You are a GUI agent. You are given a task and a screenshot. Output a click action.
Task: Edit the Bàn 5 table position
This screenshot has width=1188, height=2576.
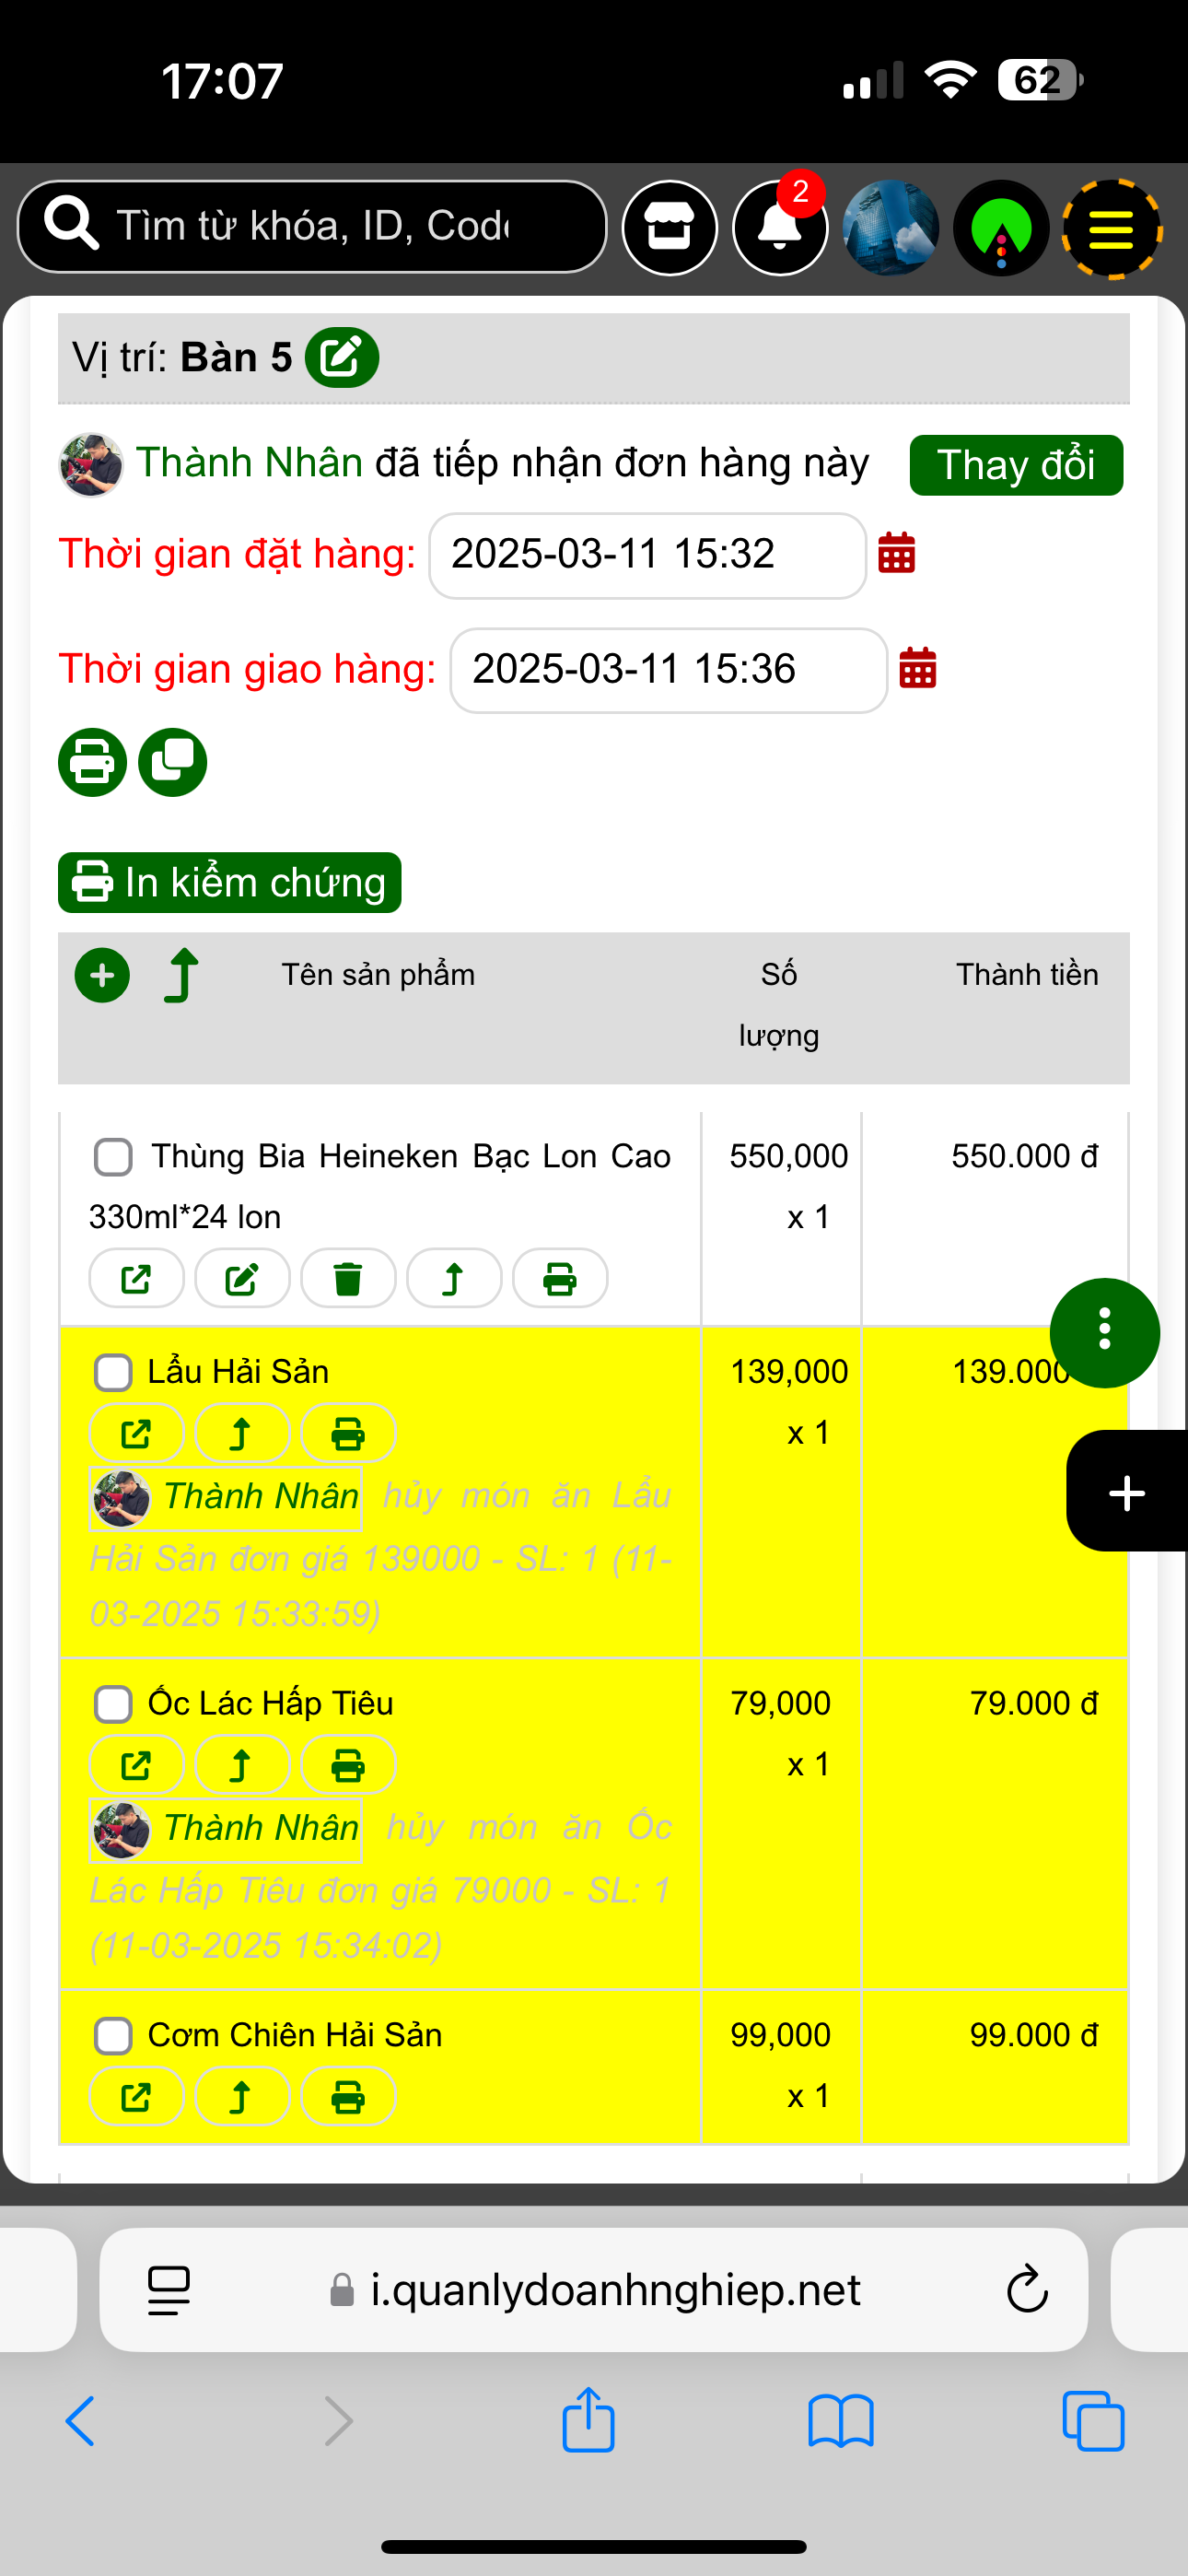341,357
